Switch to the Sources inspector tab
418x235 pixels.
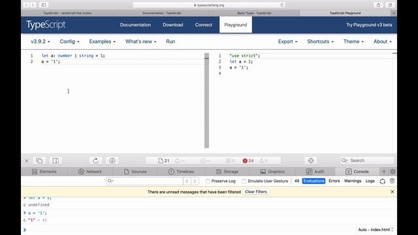[x=135, y=172]
